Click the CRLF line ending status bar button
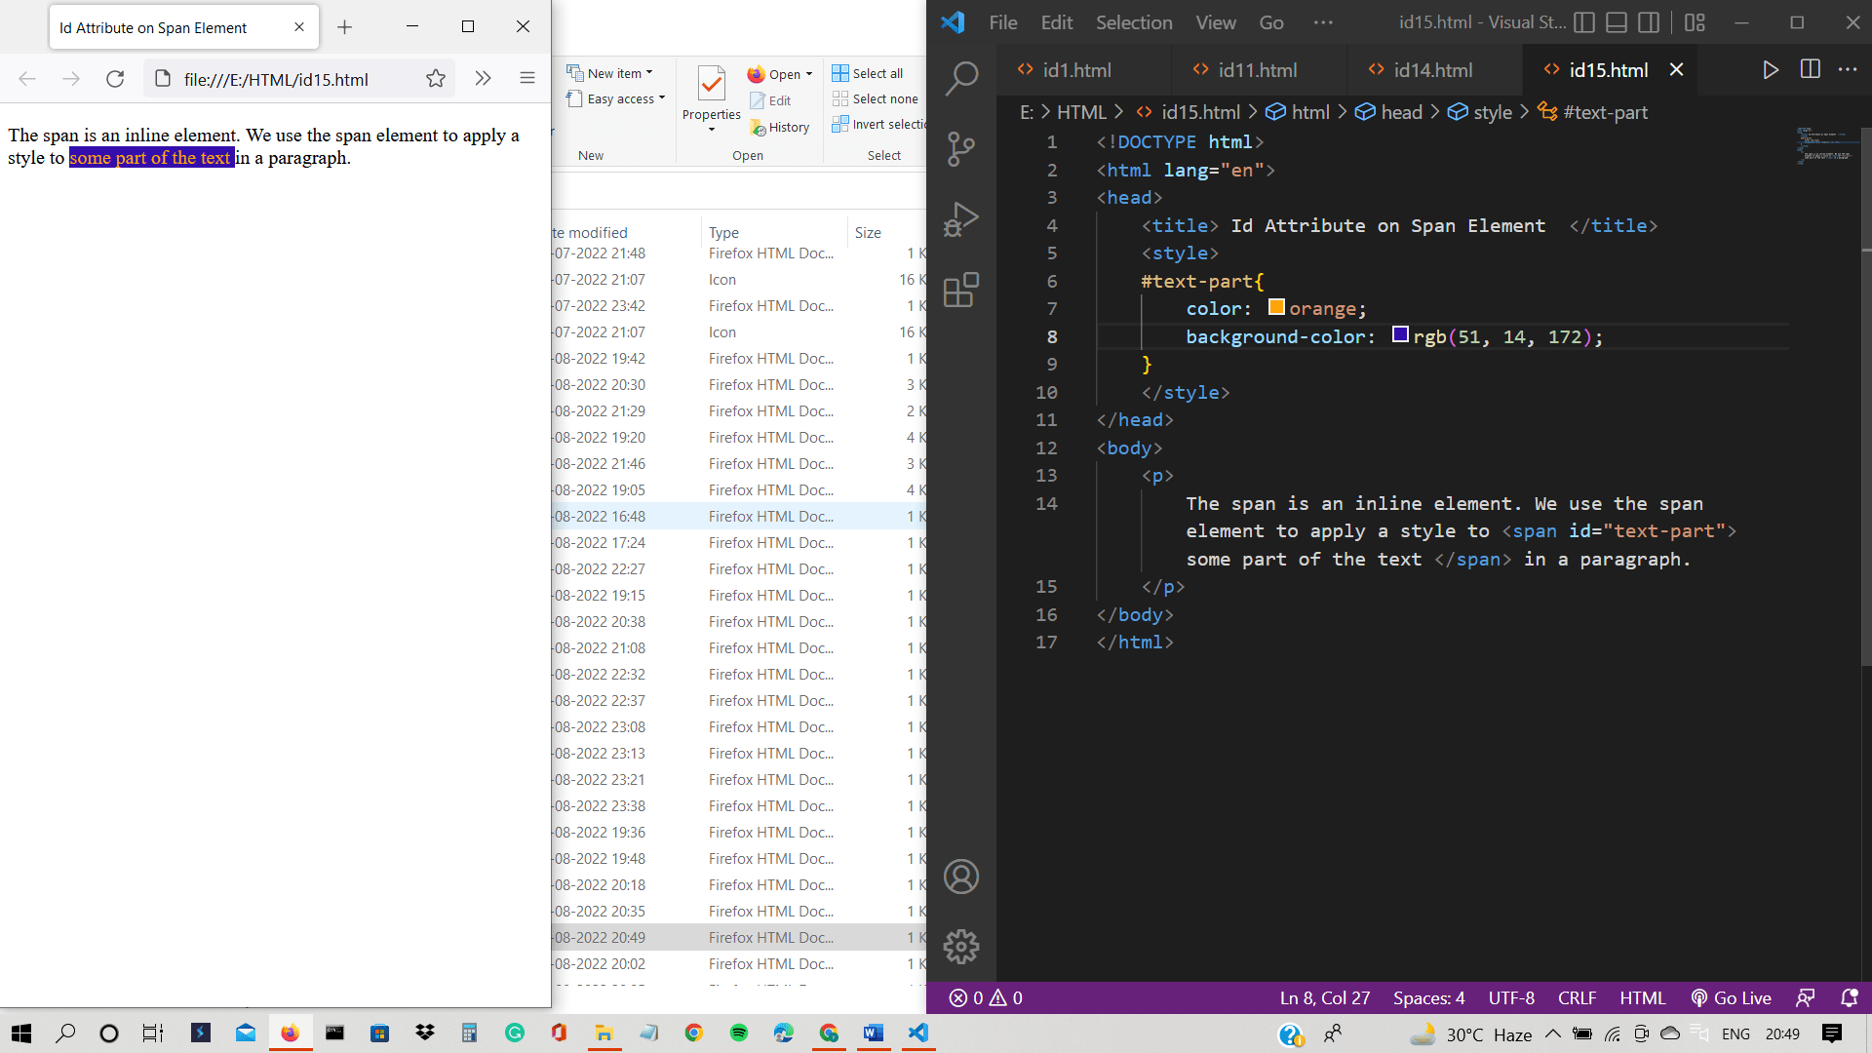Viewport: 1872px width, 1053px height. click(1575, 997)
